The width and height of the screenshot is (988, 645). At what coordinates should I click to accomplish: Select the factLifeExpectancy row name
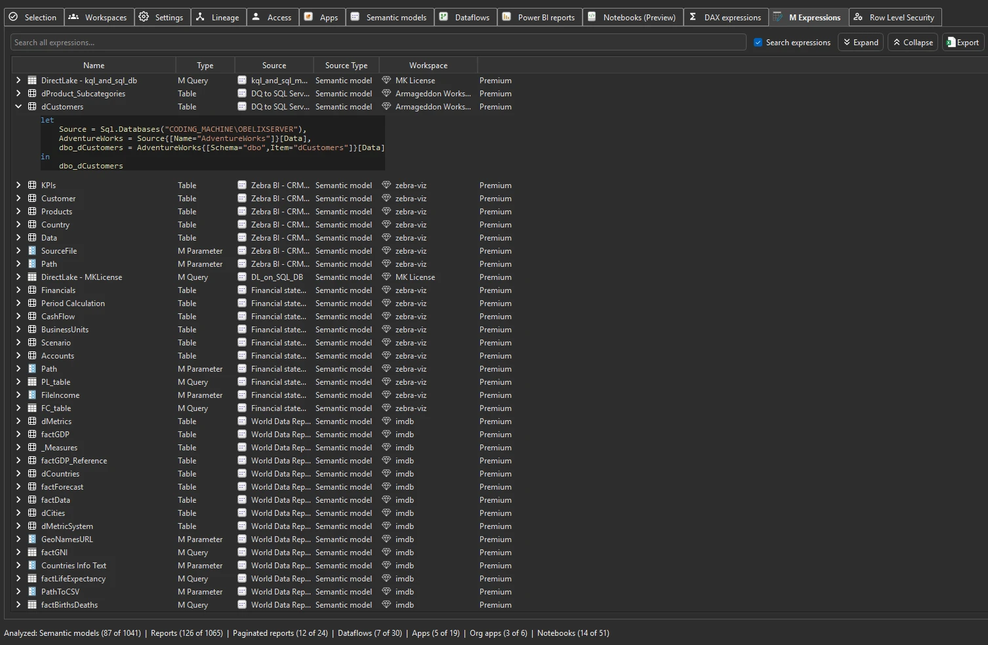click(x=73, y=579)
